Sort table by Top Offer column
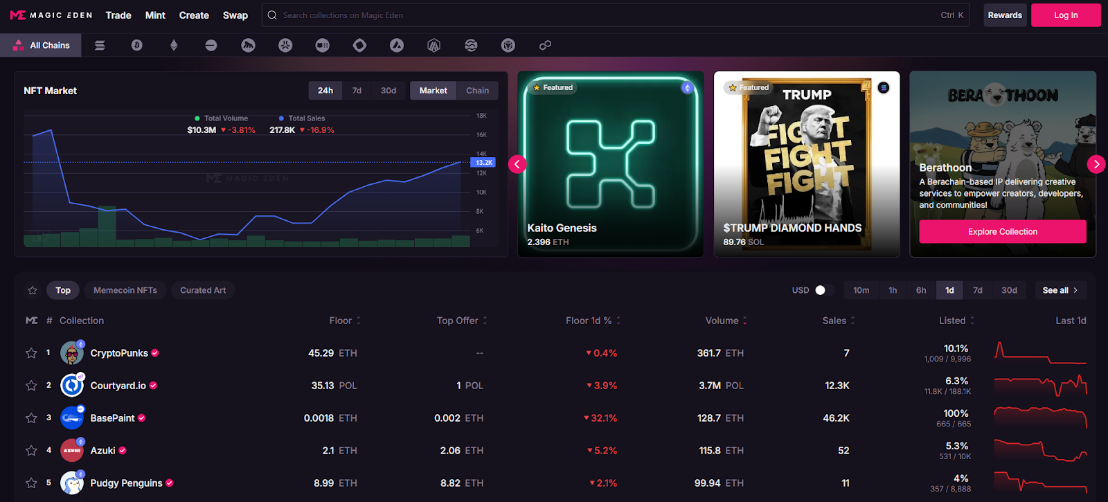 point(462,321)
